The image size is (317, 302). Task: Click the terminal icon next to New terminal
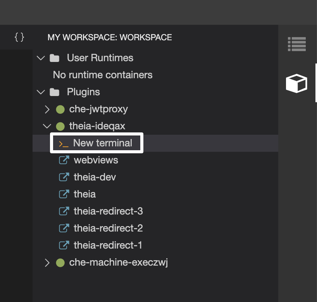64,142
